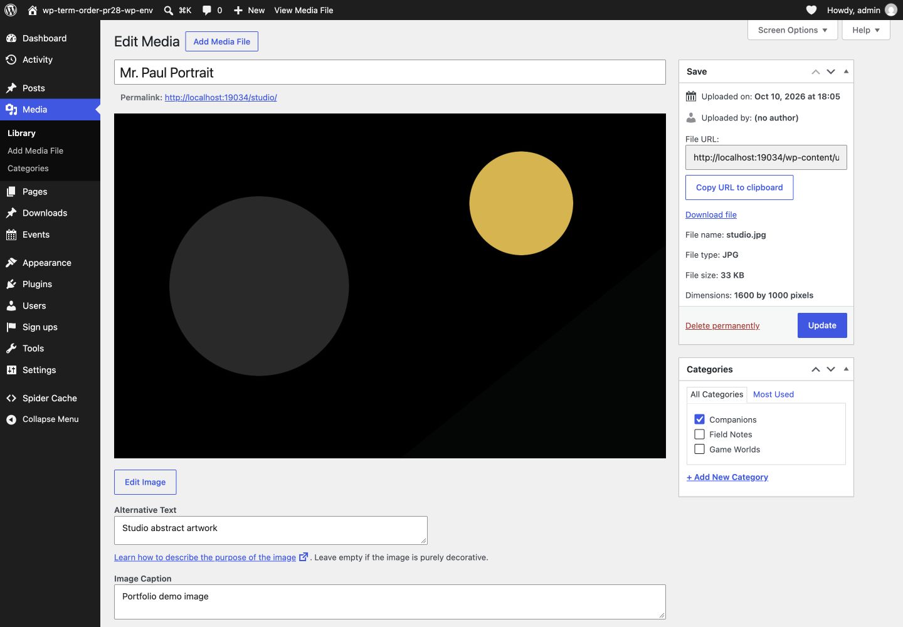Viewport: 903px width, 627px height.
Task: Open Add Media File submenu item
Action: tap(35, 150)
